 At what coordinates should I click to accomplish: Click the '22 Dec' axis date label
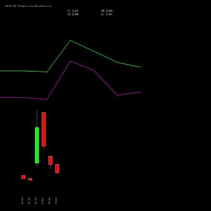(x=22, y=201)
